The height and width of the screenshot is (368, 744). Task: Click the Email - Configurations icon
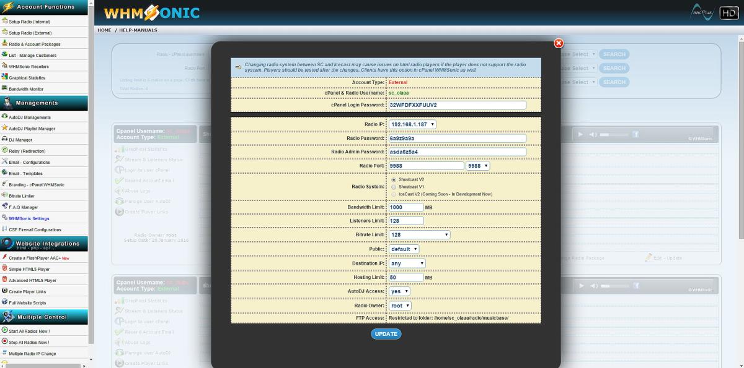pyautogui.click(x=5, y=161)
